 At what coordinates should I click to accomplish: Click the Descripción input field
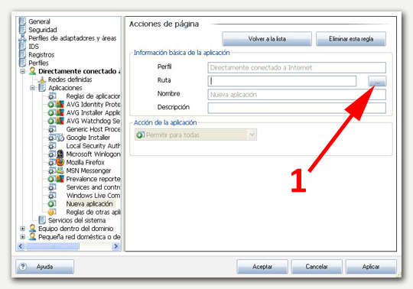point(297,108)
